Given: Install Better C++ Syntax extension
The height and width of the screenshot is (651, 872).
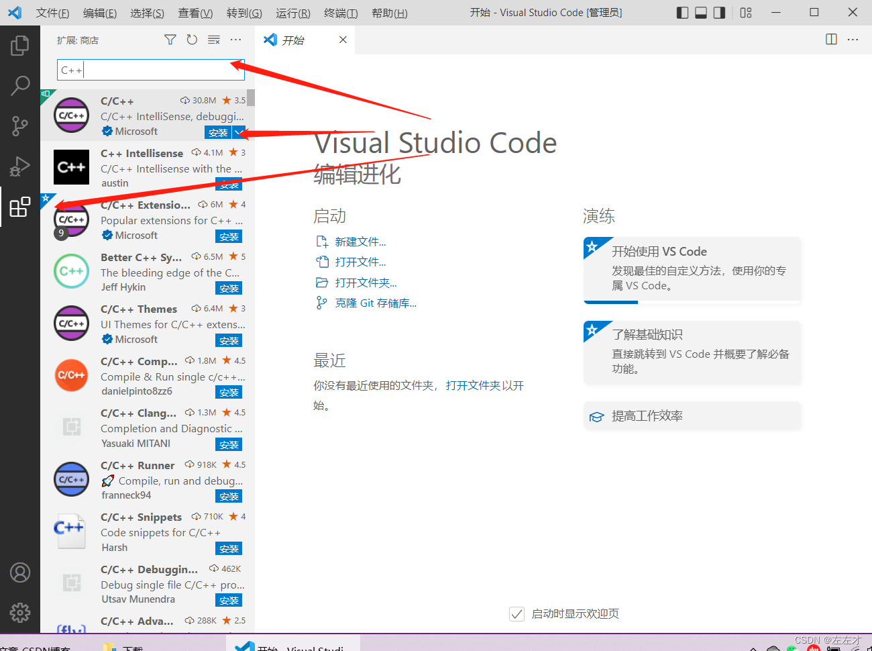Looking at the screenshot, I should pyautogui.click(x=229, y=288).
